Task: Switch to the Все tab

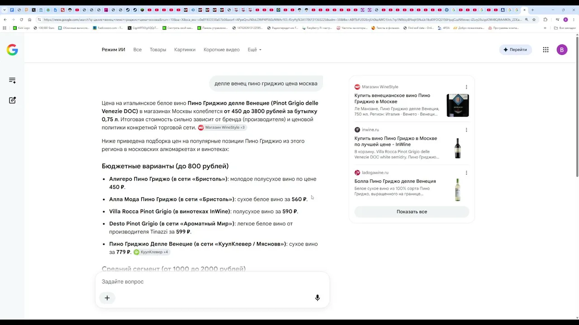Action: point(138,50)
